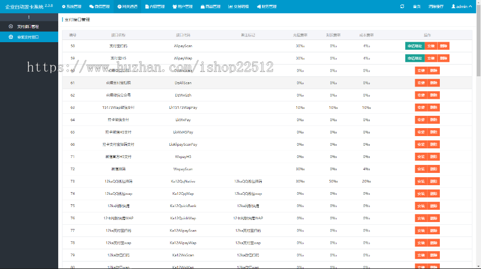Viewport: 481px width, 269px height.
Task: Install the Ka12QuickBank interface
Action: pyautogui.click(x=421, y=206)
